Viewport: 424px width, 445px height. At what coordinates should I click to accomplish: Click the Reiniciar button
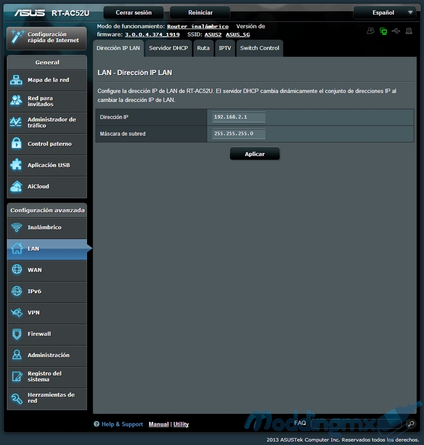pyautogui.click(x=200, y=13)
